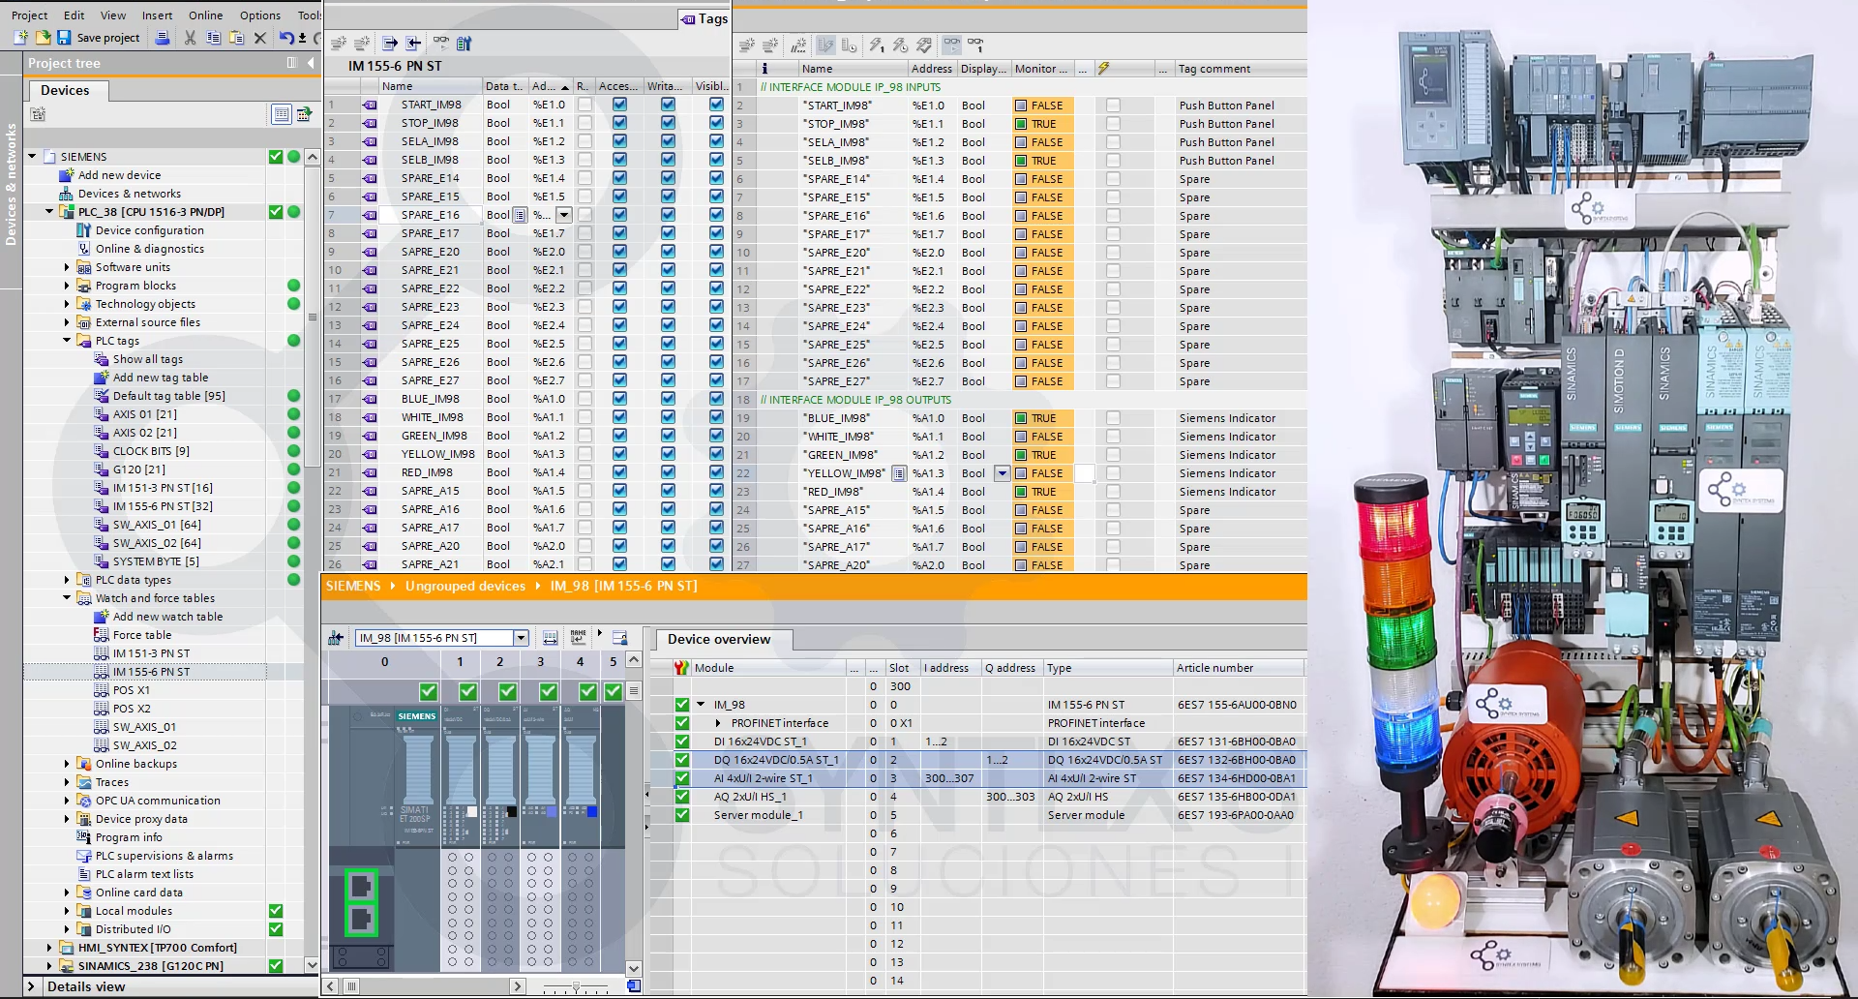Toggle Accessible checkbox for START_IM98 tag
This screenshot has width=1858, height=999.
click(619, 105)
